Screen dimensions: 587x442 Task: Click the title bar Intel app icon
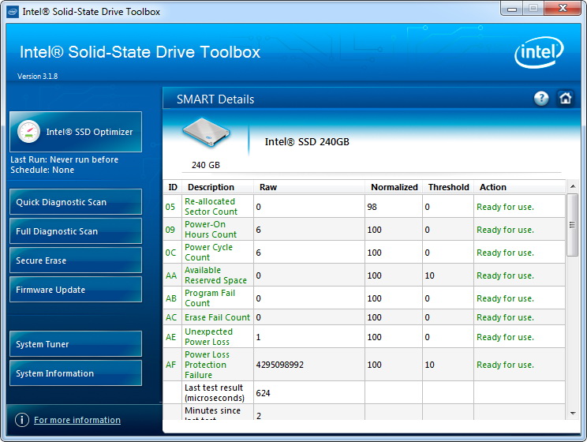pos(13,12)
